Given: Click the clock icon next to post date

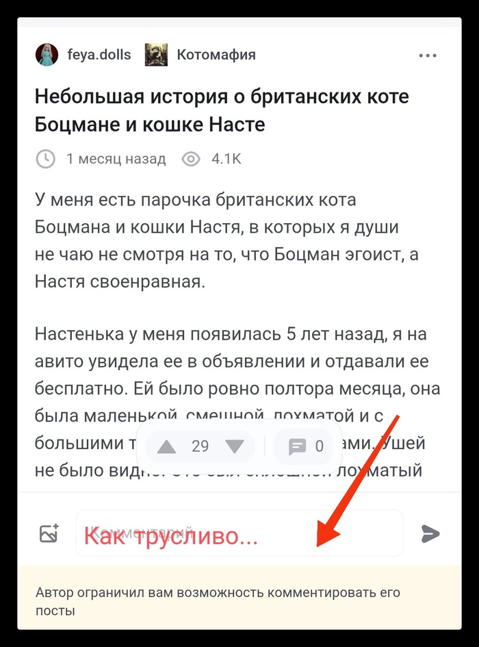Looking at the screenshot, I should coord(45,159).
